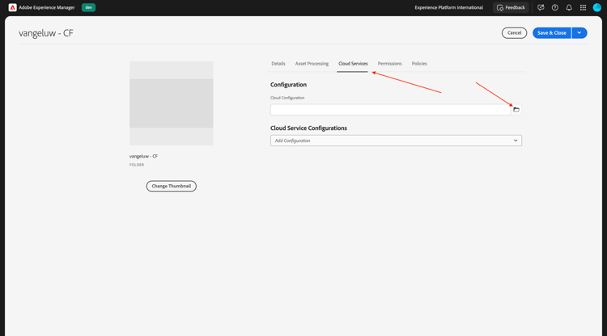Click Experience Platform International organization name
Viewport: 607px width, 336px height.
[x=448, y=7]
